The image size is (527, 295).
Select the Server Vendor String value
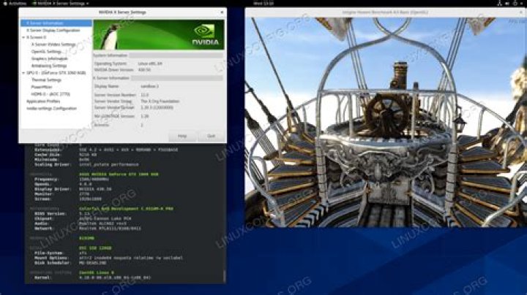pos(160,101)
